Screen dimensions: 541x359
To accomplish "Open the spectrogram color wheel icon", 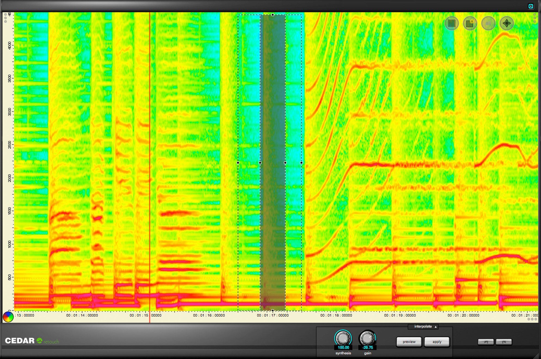I will (8, 317).
